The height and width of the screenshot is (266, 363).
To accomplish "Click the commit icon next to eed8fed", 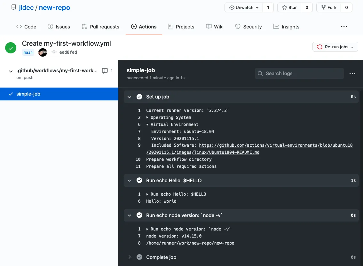I will [53, 52].
